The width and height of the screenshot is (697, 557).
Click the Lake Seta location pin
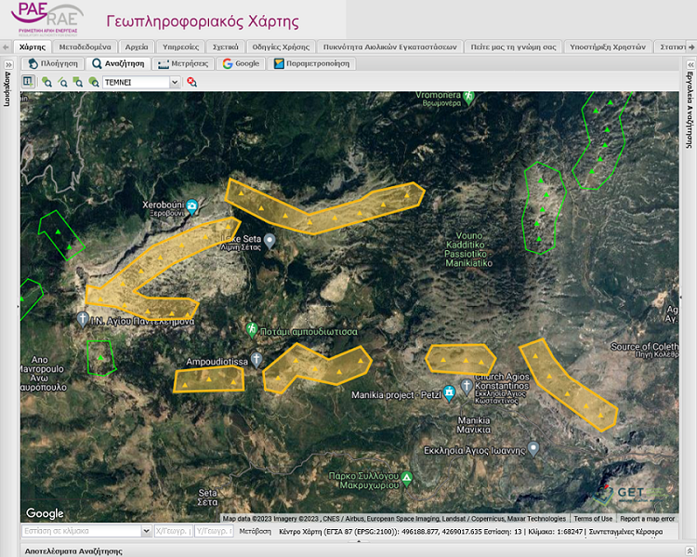point(270,241)
